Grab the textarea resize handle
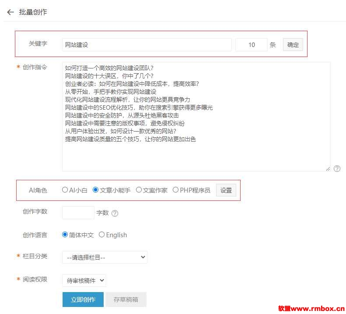 point(328,169)
